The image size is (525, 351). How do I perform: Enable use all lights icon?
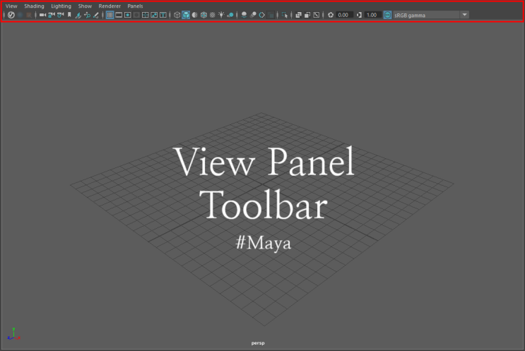221,15
